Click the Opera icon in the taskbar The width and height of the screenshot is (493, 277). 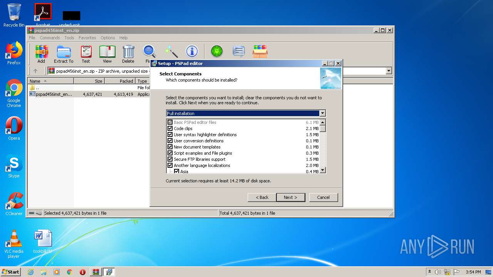pos(82,272)
